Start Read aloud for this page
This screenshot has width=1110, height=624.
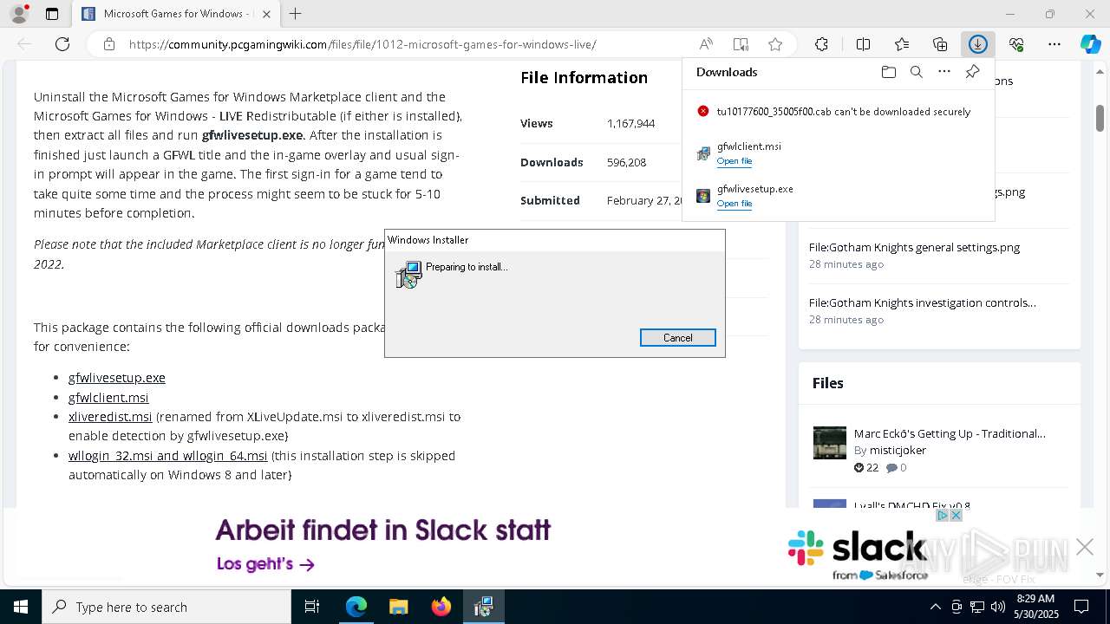click(706, 44)
